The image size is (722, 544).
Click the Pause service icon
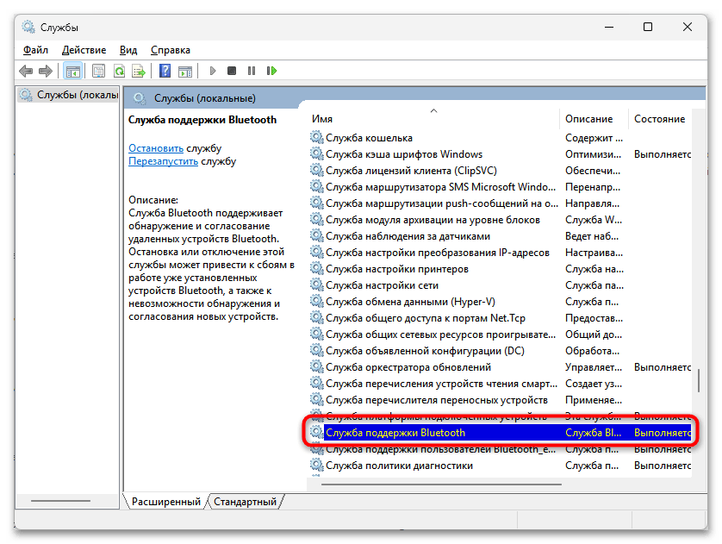[x=252, y=71]
